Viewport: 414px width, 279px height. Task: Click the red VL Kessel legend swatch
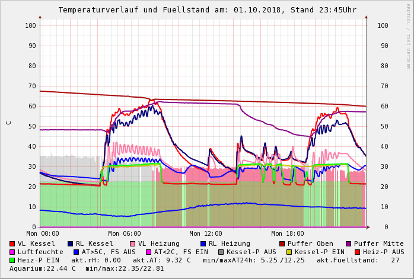click(x=12, y=243)
